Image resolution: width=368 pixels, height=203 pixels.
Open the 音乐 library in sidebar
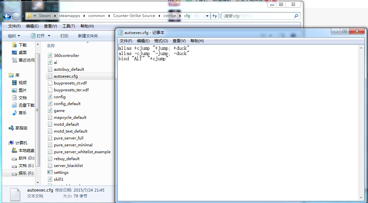pos(22,113)
